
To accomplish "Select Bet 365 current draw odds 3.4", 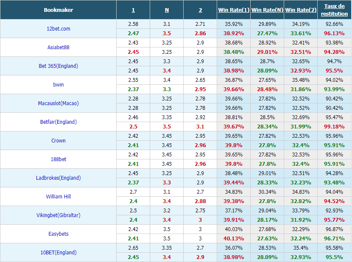I will (167, 71).
